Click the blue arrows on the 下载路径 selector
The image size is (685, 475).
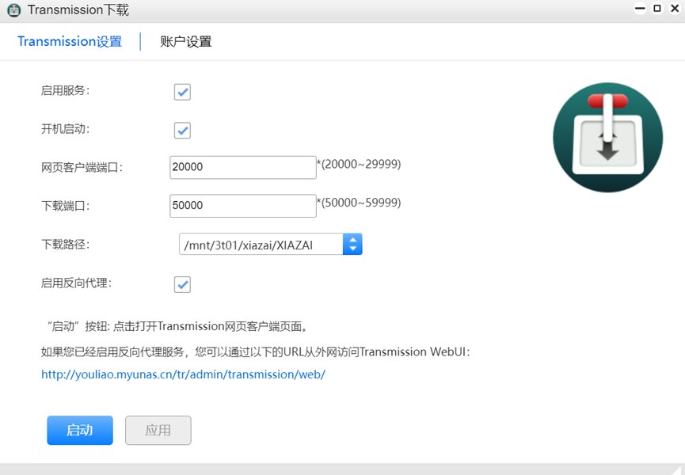(352, 245)
